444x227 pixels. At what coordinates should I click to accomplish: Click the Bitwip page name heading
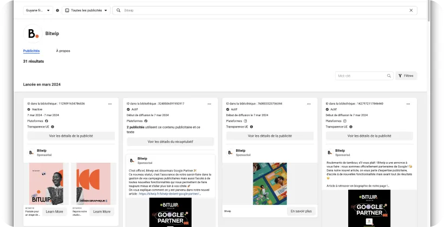coord(52,34)
